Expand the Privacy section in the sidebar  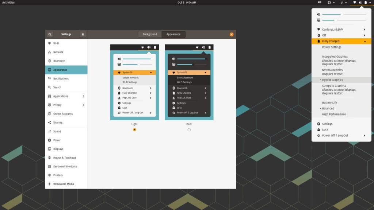point(66,105)
